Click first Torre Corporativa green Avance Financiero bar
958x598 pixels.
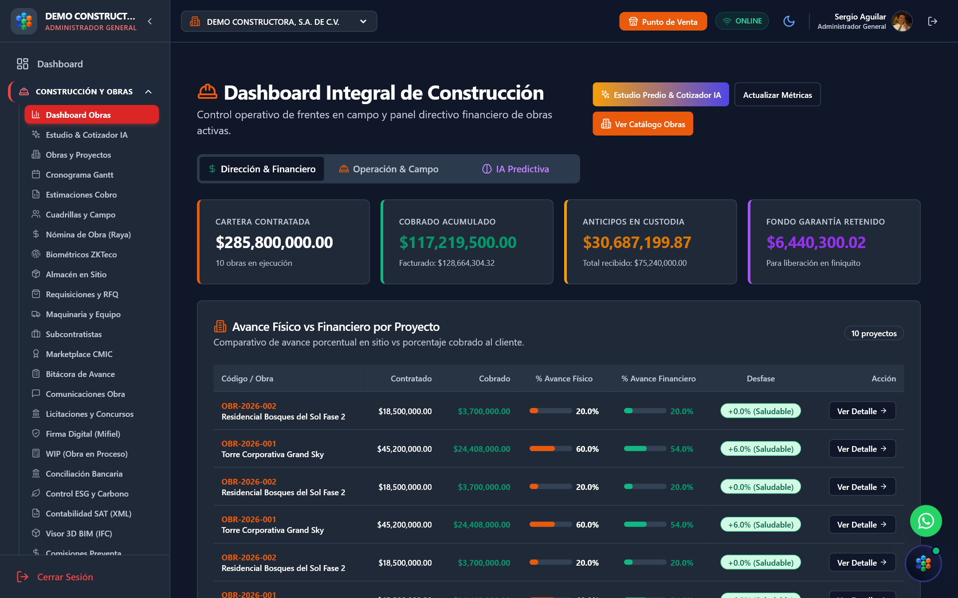click(x=645, y=449)
